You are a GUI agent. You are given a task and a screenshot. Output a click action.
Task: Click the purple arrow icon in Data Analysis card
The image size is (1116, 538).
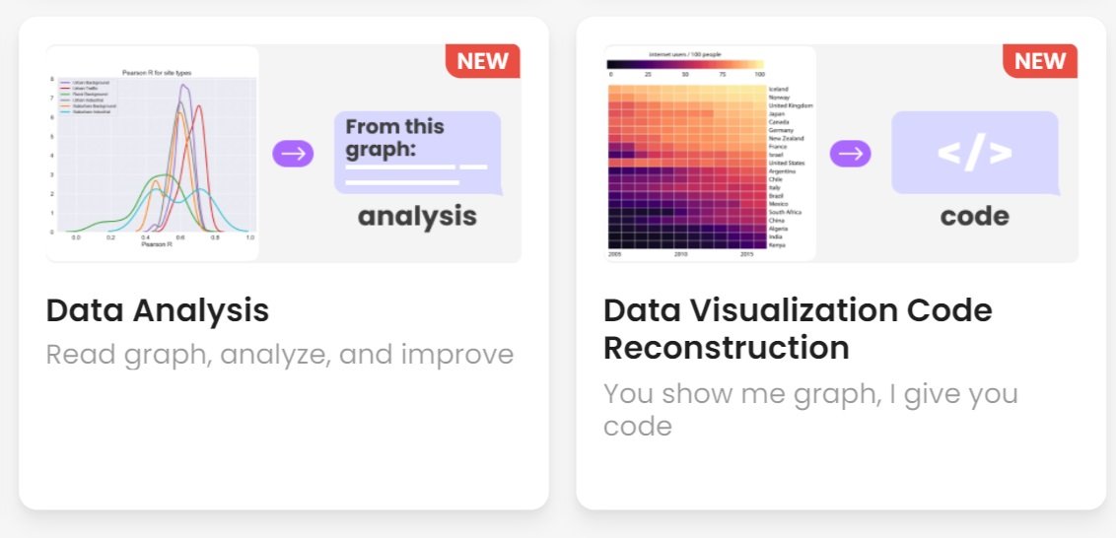293,154
